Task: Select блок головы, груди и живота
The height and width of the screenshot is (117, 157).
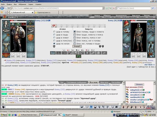Action: pyautogui.click(x=75, y=32)
